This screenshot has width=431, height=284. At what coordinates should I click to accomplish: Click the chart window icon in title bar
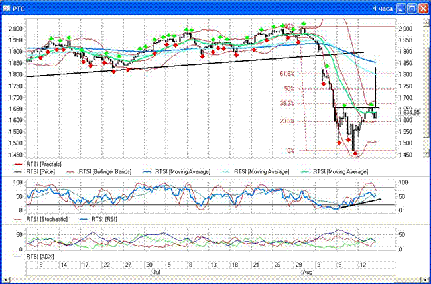(x=7, y=9)
